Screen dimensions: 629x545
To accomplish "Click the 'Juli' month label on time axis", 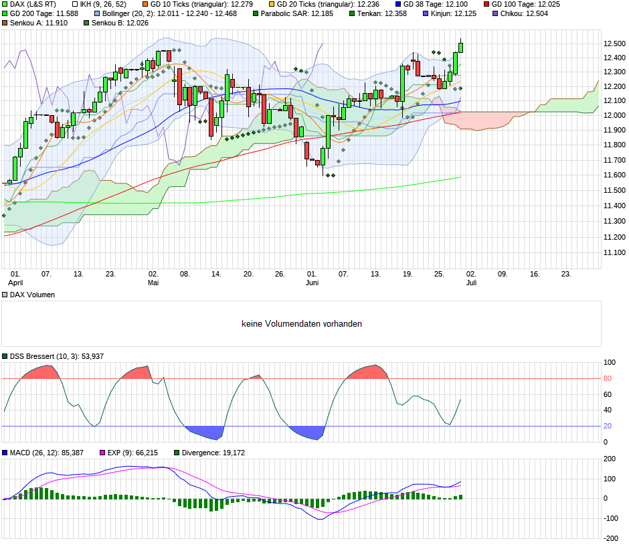I will pyautogui.click(x=471, y=283).
